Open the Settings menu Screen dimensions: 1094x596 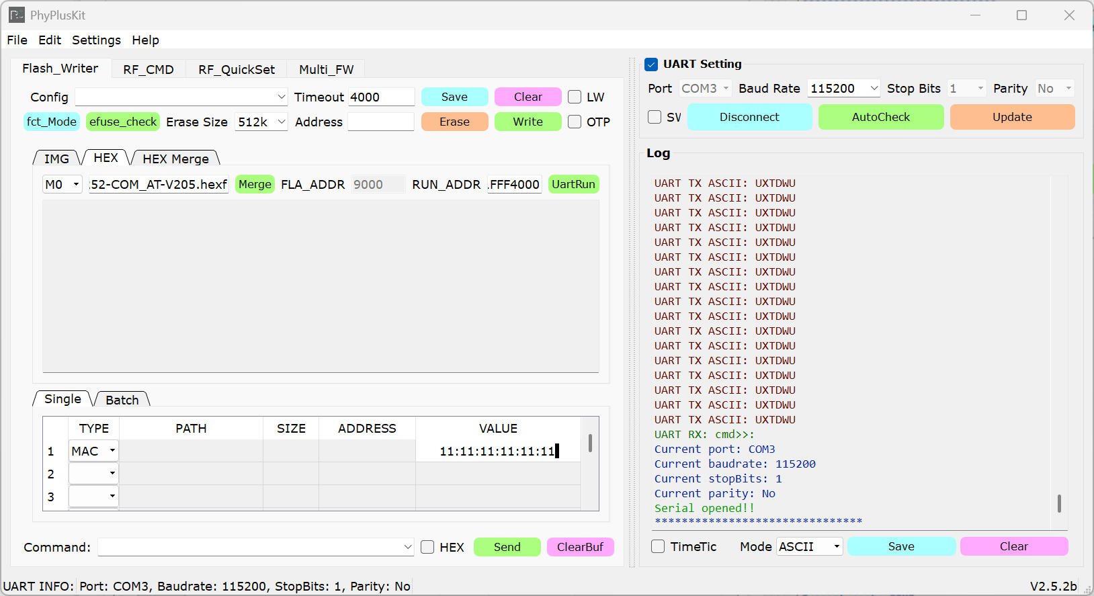coord(96,40)
